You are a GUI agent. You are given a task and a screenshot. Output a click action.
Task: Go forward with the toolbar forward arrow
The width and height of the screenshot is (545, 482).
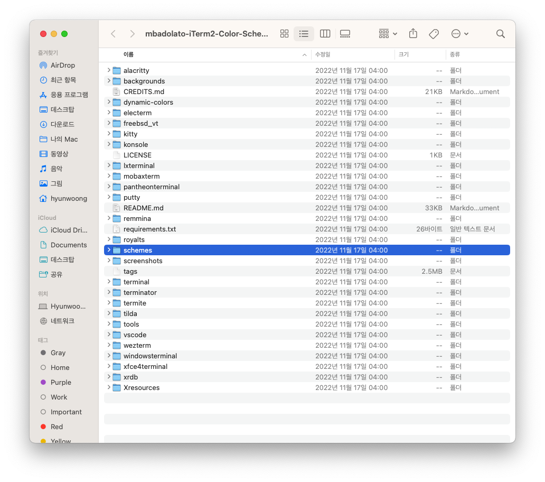point(132,34)
